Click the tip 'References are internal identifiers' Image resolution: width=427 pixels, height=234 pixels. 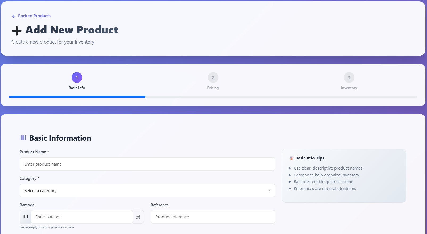point(325,189)
